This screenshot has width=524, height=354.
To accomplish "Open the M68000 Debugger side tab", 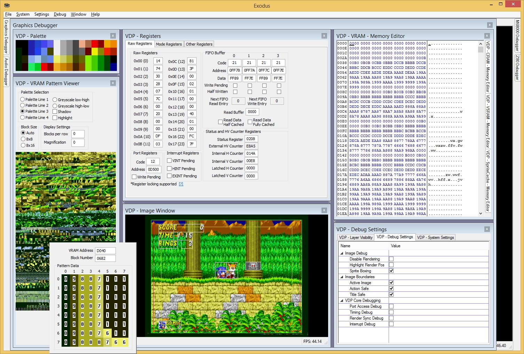I will pyautogui.click(x=517, y=35).
